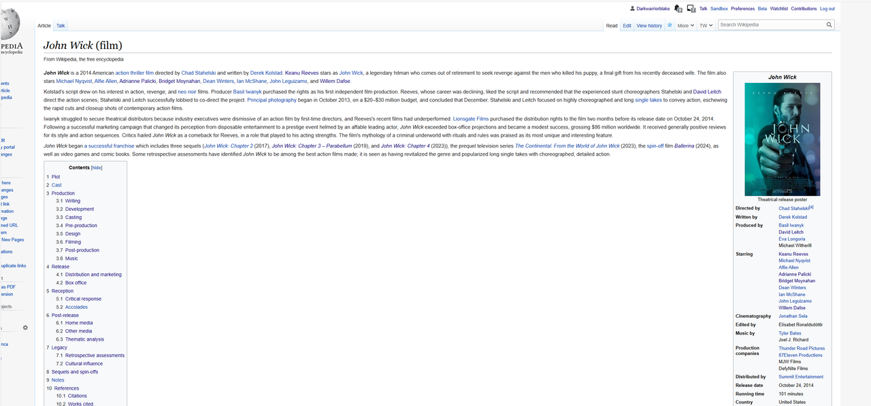Open Tyler Bates in the infobox
This screenshot has width=871, height=406.
click(x=790, y=333)
